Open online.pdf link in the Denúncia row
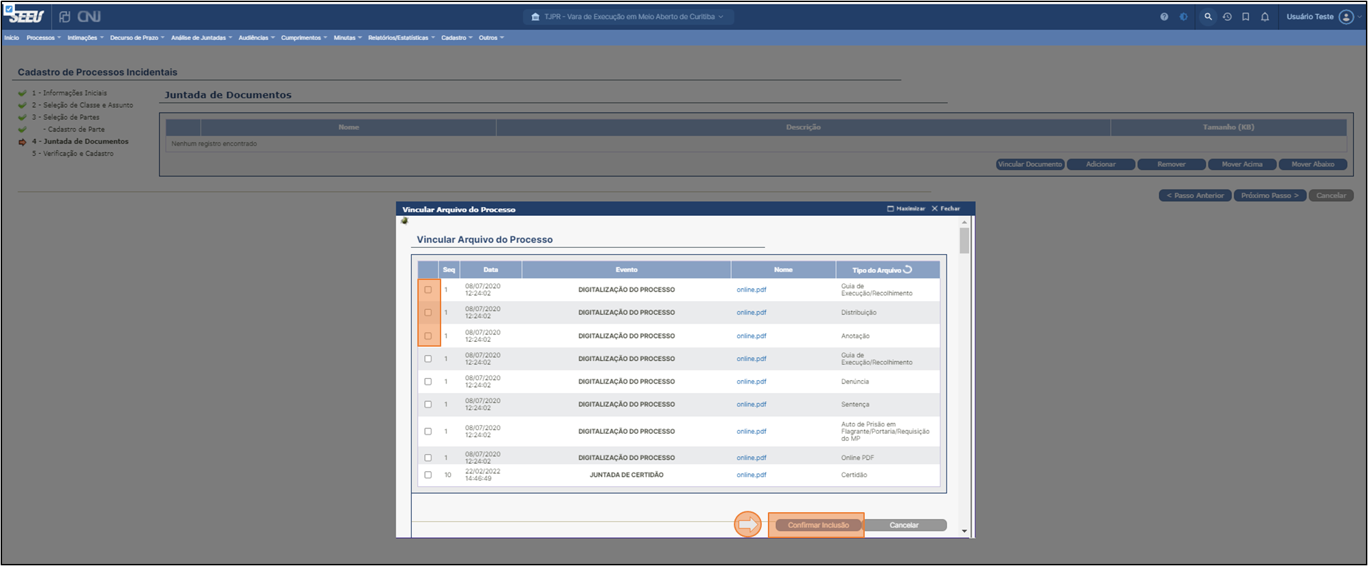The image size is (1368, 566). tap(751, 381)
